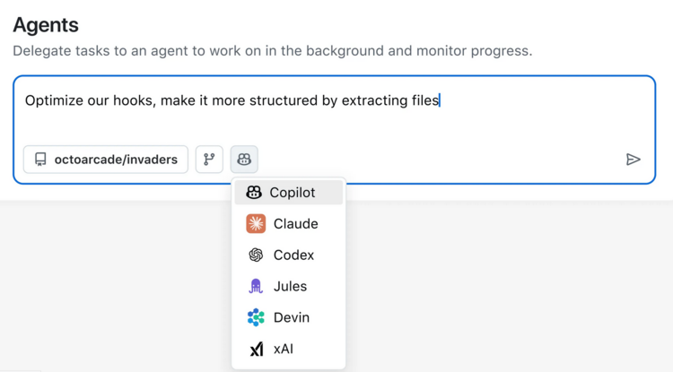Click the purple Jules octopus icon

click(256, 287)
